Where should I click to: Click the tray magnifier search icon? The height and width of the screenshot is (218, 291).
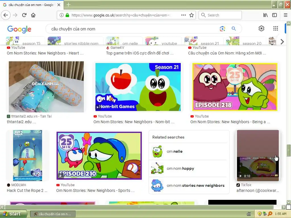point(270,214)
